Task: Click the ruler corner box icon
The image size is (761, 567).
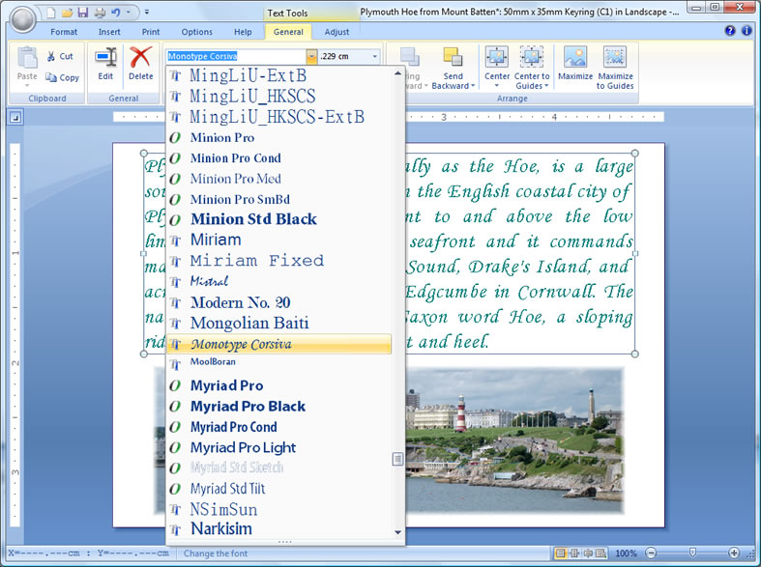Action: pos(16,117)
